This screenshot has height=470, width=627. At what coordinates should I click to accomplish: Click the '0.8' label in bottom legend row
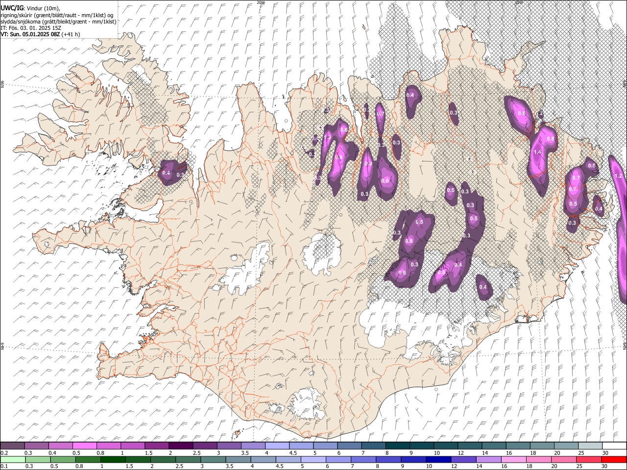coord(79,467)
